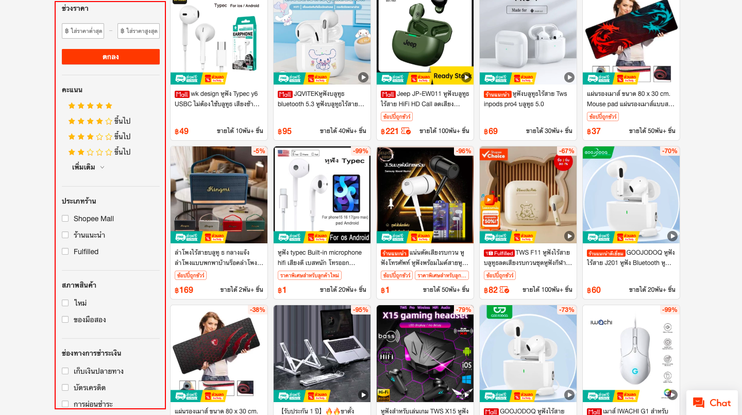Tick the Fulfilled shop type checkbox
The height and width of the screenshot is (415, 742).
[x=65, y=252]
